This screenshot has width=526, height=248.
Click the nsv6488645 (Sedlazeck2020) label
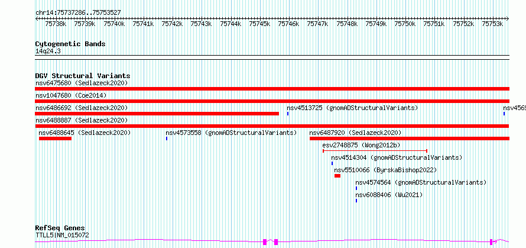(85, 133)
